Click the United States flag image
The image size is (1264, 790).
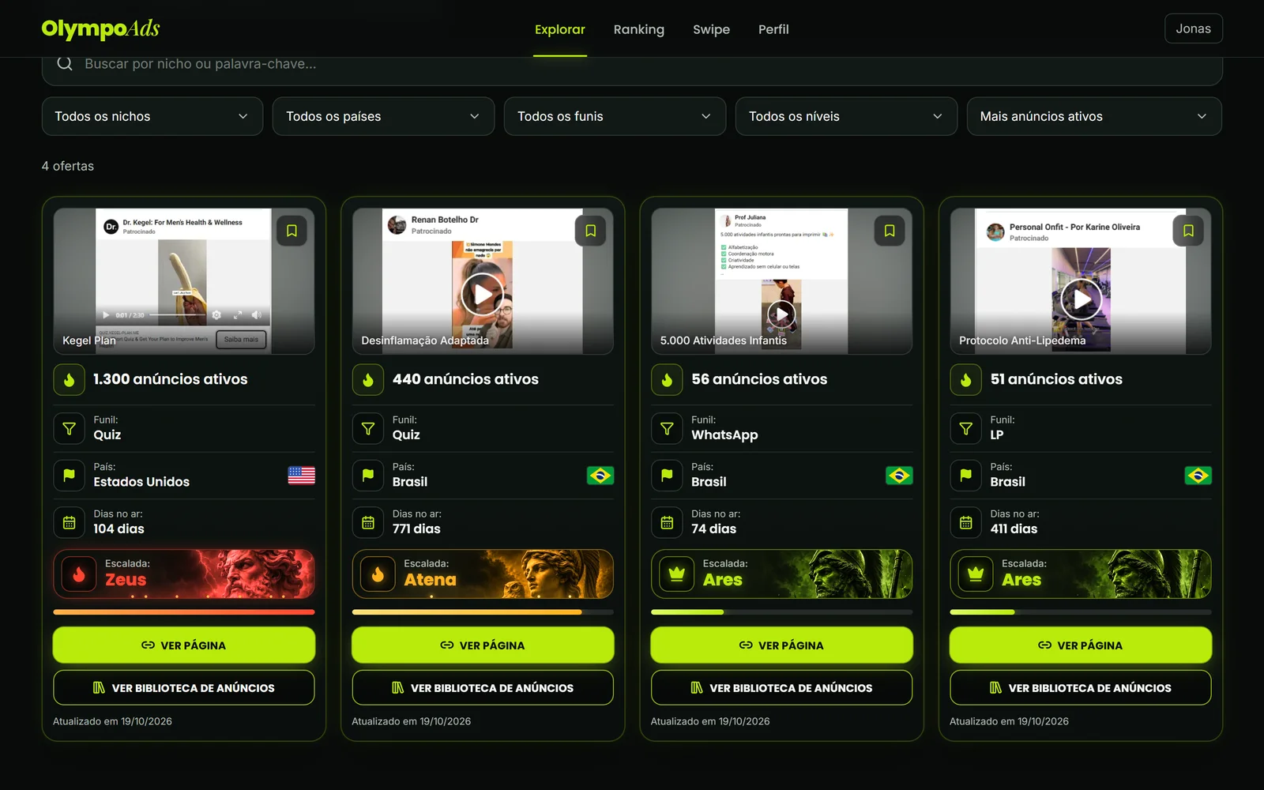pos(301,475)
